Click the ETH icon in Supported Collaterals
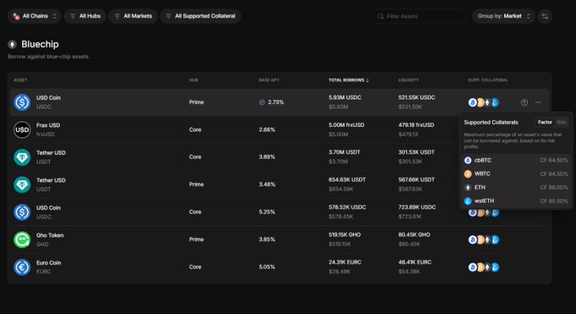Image resolution: width=576 pixels, height=314 pixels. 468,188
